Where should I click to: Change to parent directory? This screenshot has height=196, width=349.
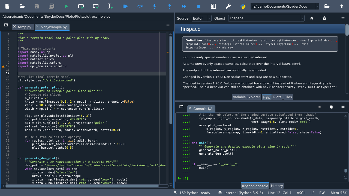coord(341,6)
